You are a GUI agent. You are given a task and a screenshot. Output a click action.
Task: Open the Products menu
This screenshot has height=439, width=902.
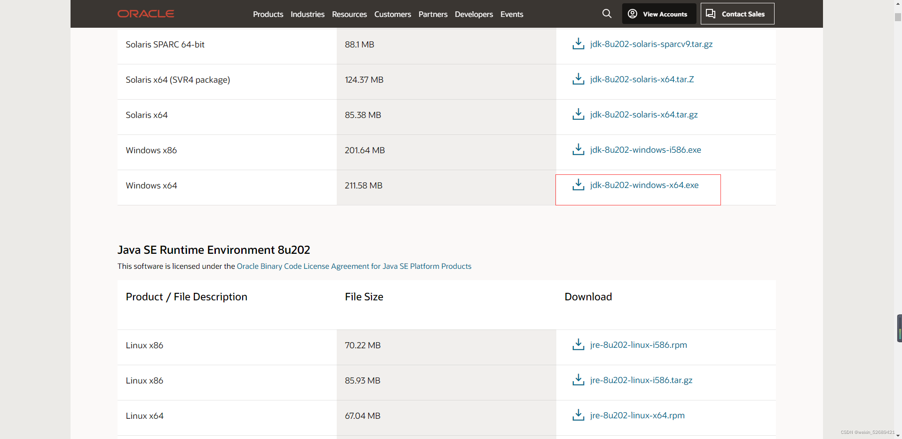point(268,14)
